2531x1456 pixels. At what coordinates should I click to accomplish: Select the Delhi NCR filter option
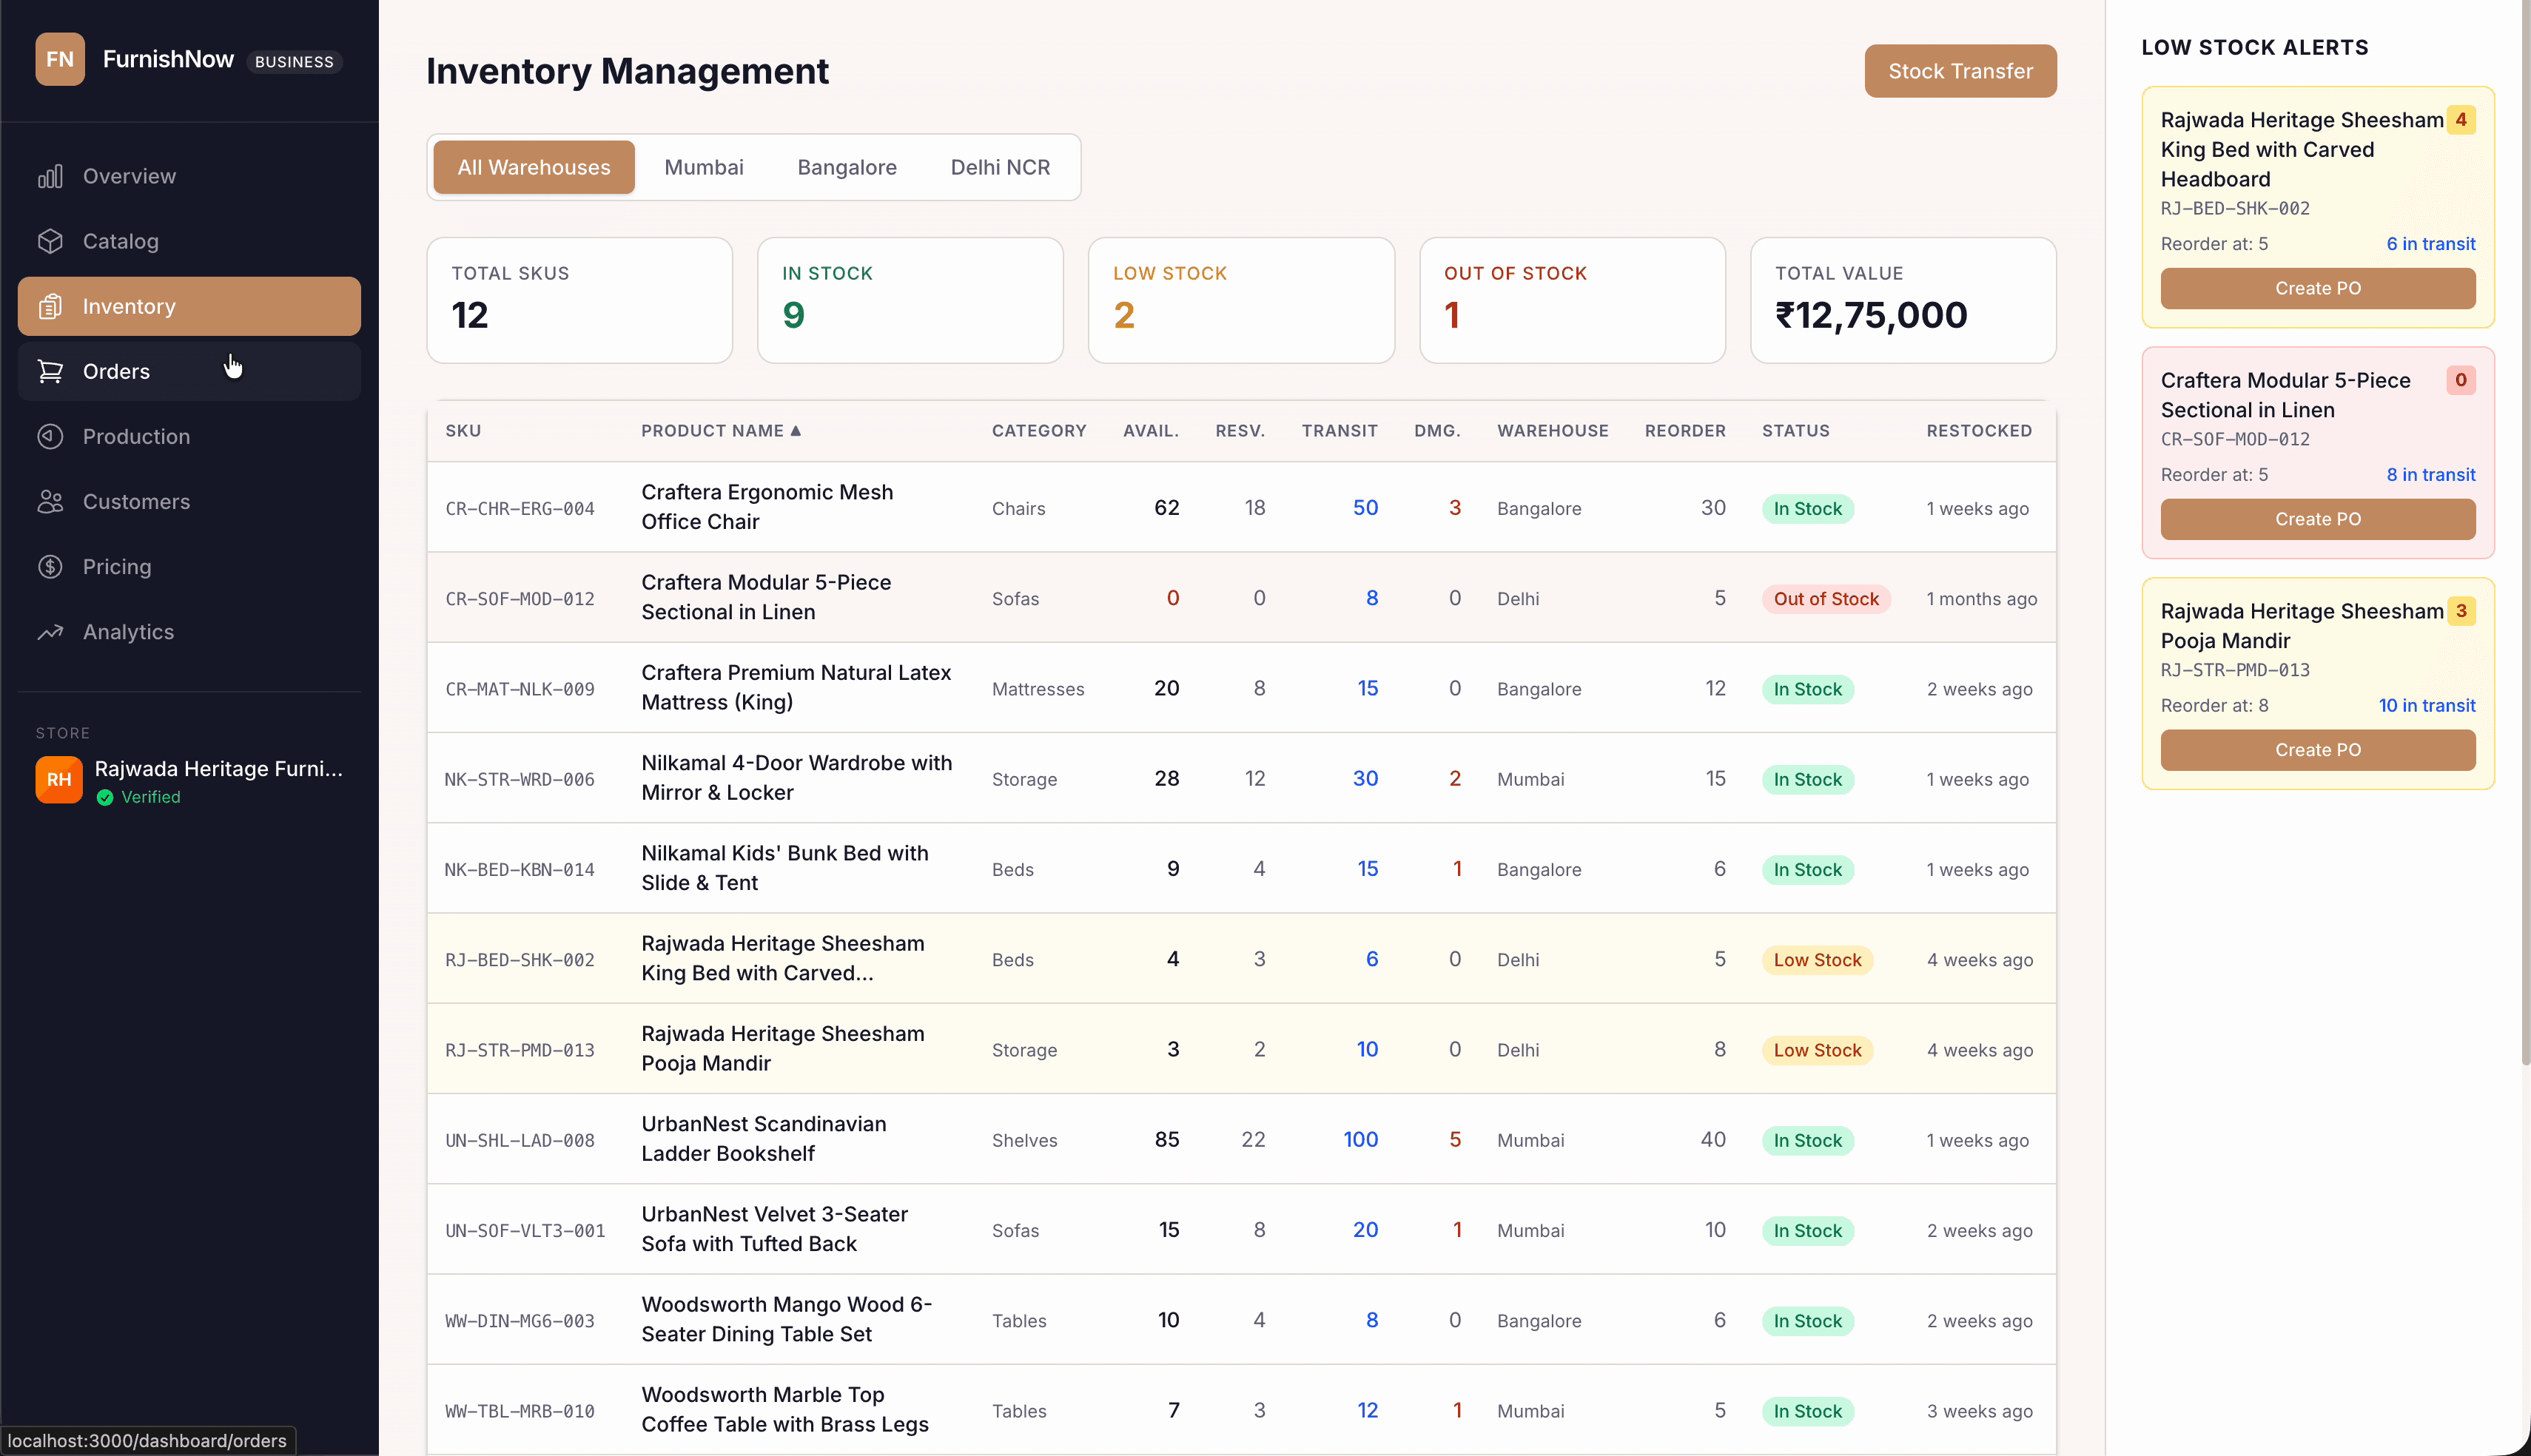click(999, 167)
